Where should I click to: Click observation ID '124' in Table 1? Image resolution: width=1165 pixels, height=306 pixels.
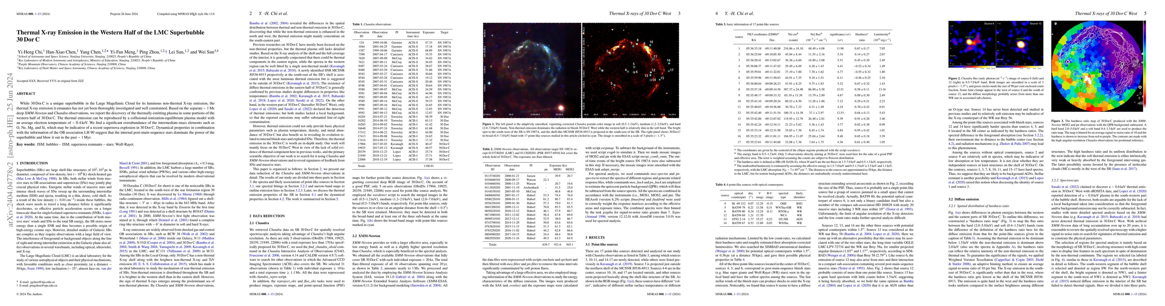361,43
